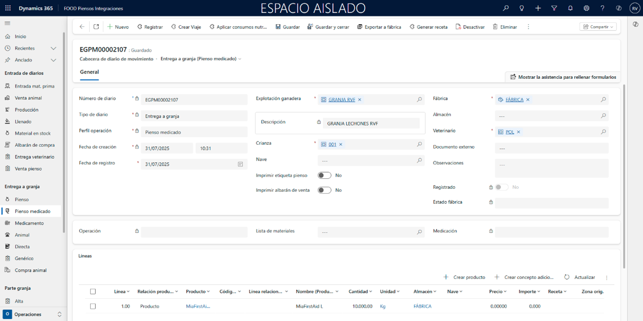Click the advanced filter funnel icon
Image resolution: width=643 pixels, height=321 pixels.
pyautogui.click(x=554, y=8)
